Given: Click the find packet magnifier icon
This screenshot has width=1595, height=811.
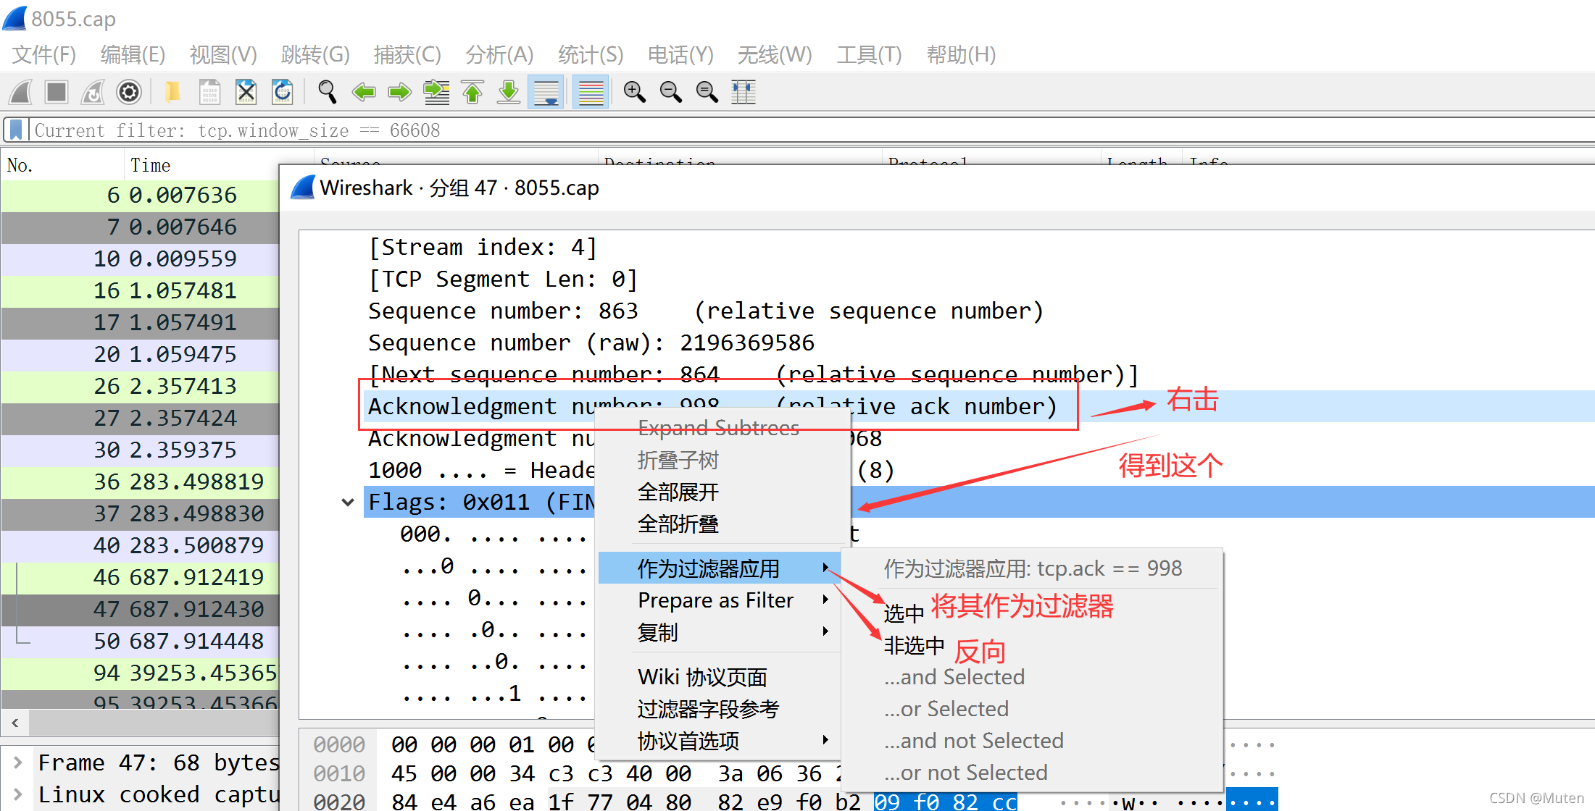Looking at the screenshot, I should click(x=327, y=92).
